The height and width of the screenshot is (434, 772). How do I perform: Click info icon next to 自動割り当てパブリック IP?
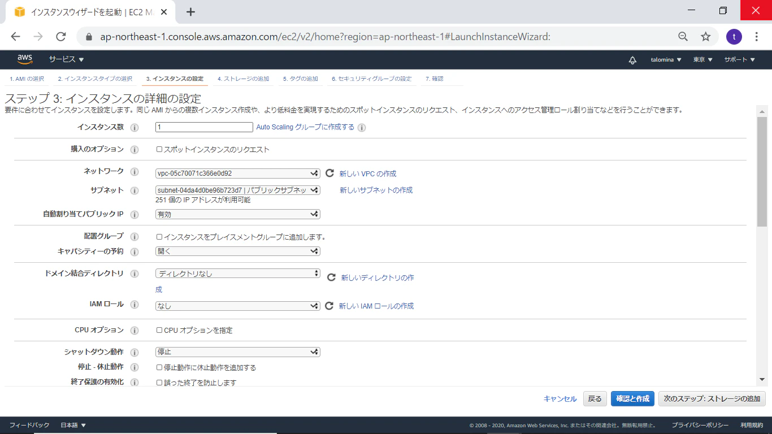click(135, 215)
